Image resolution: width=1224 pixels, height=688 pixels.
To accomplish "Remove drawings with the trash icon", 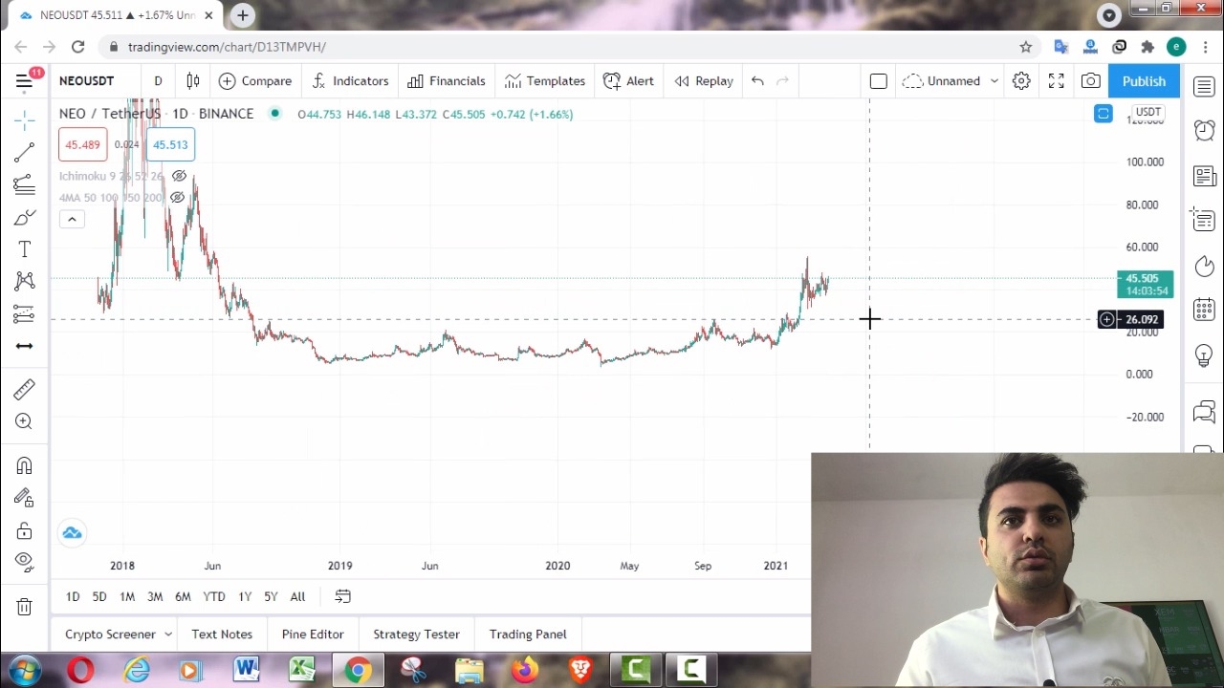I will [25, 606].
